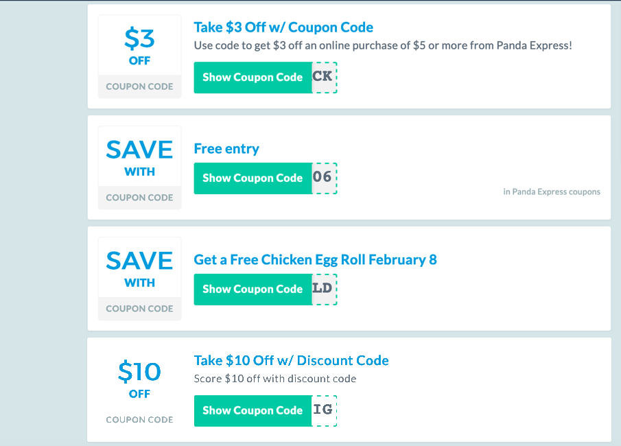621x446 pixels.
Task: Reveal coupon code for Free Chicken Egg Roll
Action: pyautogui.click(x=253, y=290)
